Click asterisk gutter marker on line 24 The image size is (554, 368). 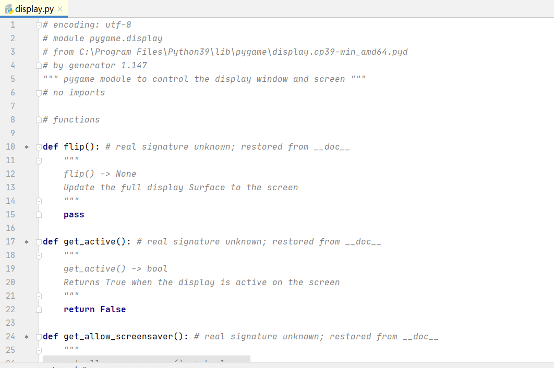pos(27,337)
